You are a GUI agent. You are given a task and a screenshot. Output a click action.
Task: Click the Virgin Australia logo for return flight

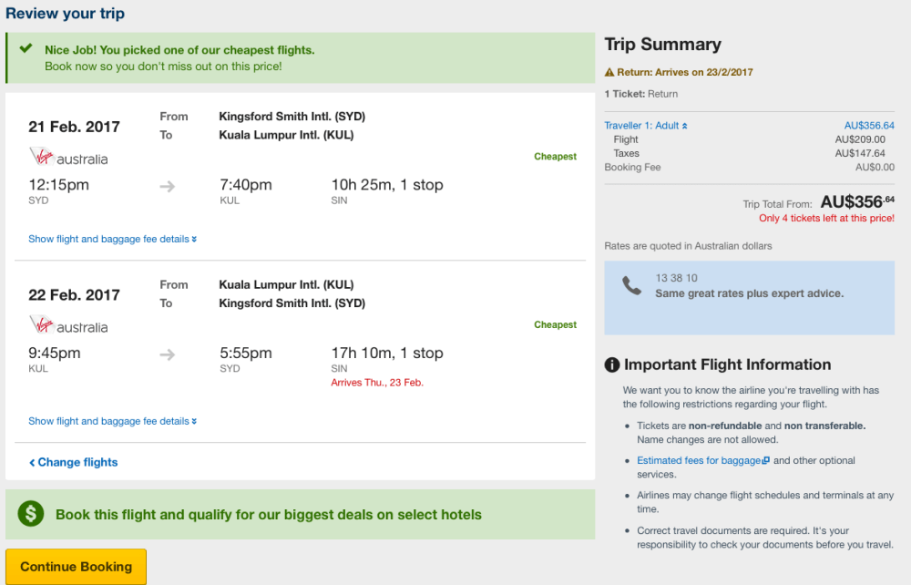point(68,326)
